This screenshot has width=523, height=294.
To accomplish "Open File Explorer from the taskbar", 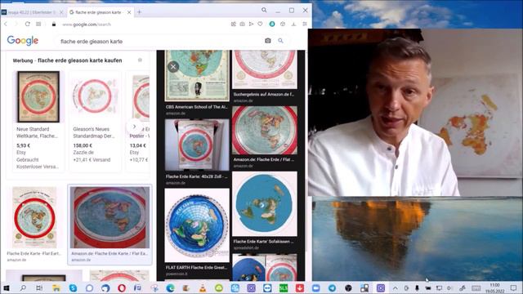I will coord(56,288).
